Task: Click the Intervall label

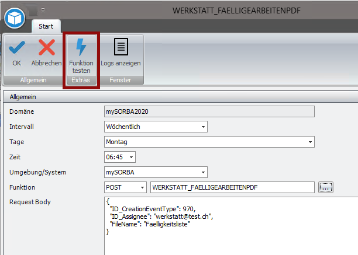Action: click(x=22, y=127)
